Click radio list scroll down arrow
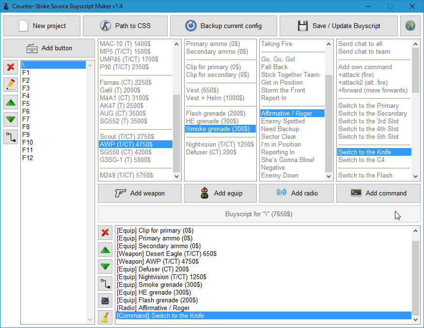Viewport: 424px width, 328px height. point(329,176)
